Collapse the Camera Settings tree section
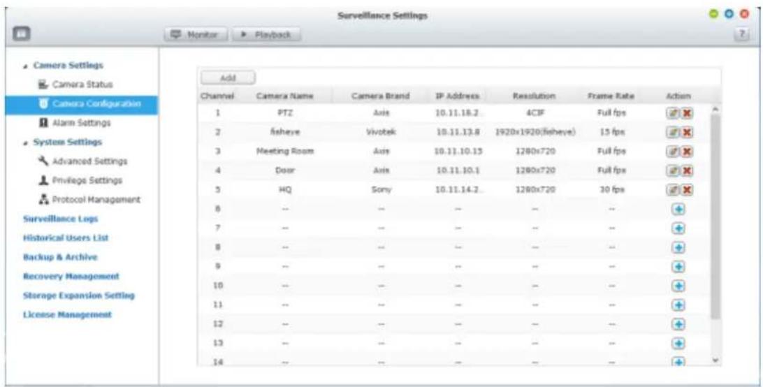 pos(25,66)
